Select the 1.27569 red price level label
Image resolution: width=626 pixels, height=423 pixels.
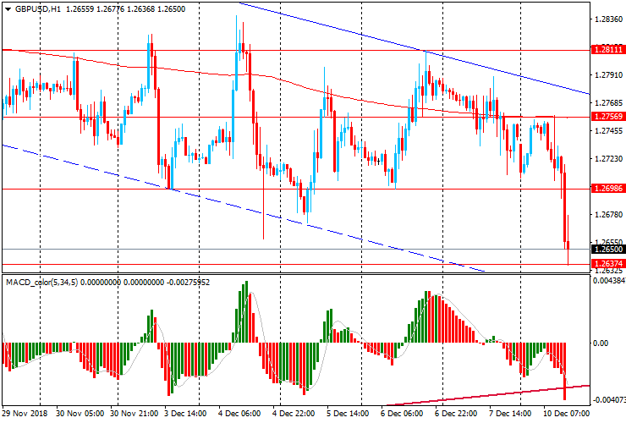(608, 117)
